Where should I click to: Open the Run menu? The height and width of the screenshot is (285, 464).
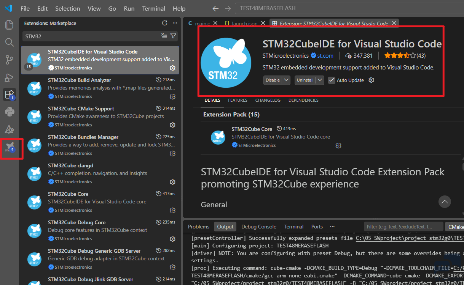[x=129, y=8]
